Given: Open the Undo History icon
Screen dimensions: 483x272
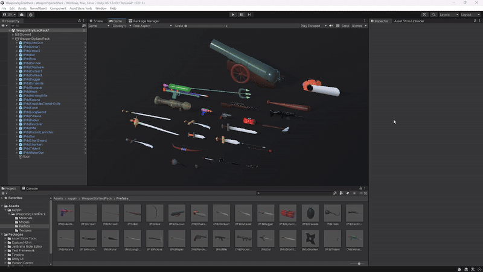Looking at the screenshot, I should [x=424, y=14].
